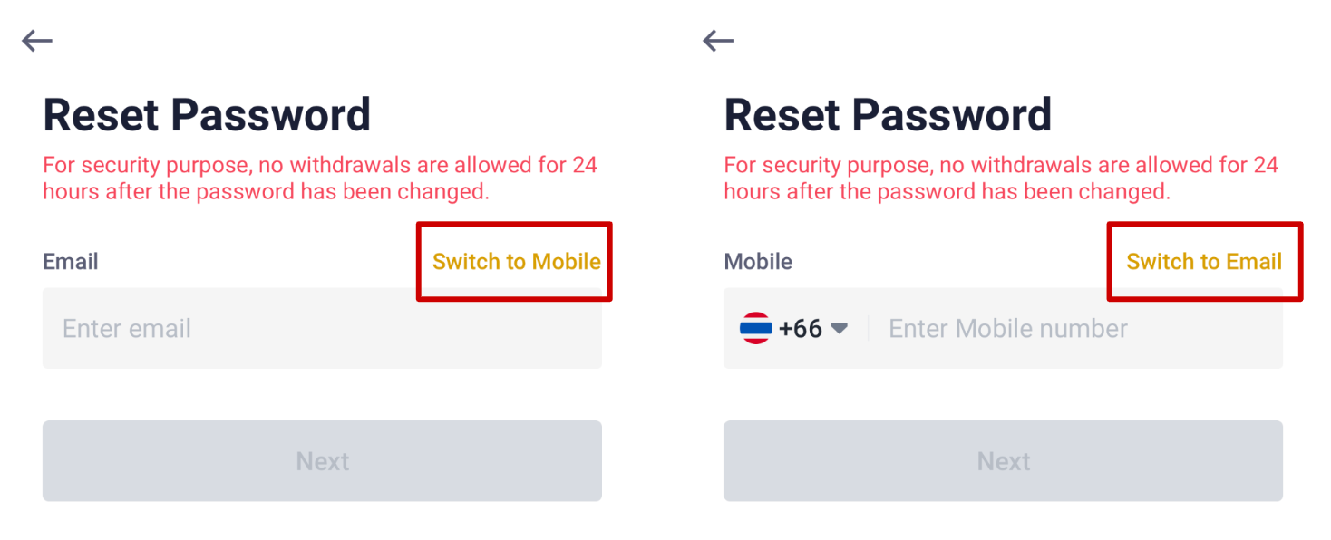Click the Switch to Mobile link
Screen dimensions: 1331x540
click(516, 262)
